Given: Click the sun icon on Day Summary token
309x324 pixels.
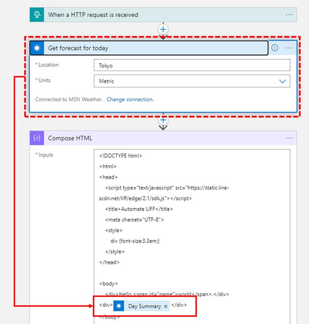Looking at the screenshot, I should coord(119,306).
